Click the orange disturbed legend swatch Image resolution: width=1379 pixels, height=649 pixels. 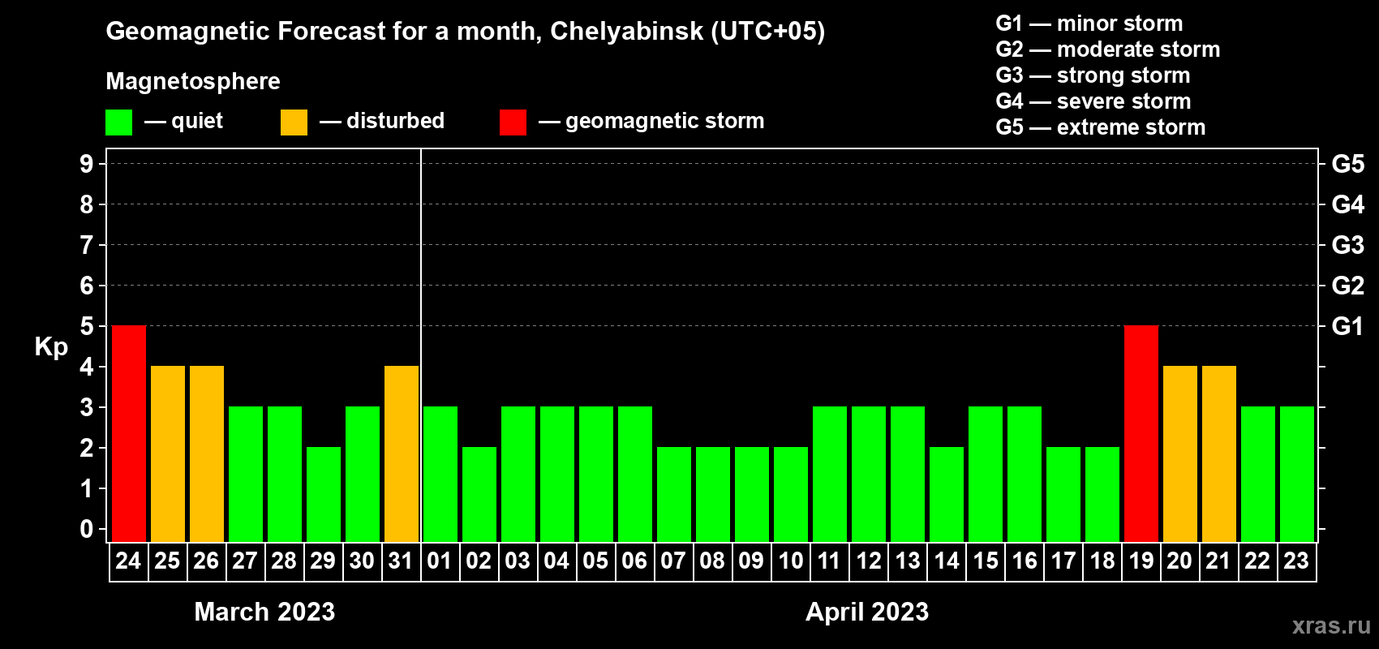[x=294, y=122]
